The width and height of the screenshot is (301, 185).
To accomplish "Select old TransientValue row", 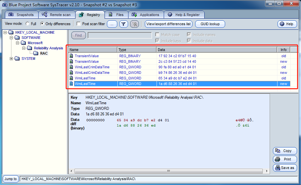I will click(x=179, y=56).
